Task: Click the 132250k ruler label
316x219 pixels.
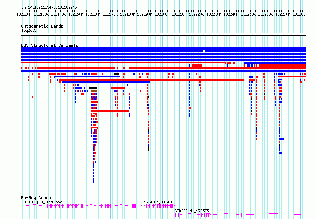Action: tap(248, 14)
